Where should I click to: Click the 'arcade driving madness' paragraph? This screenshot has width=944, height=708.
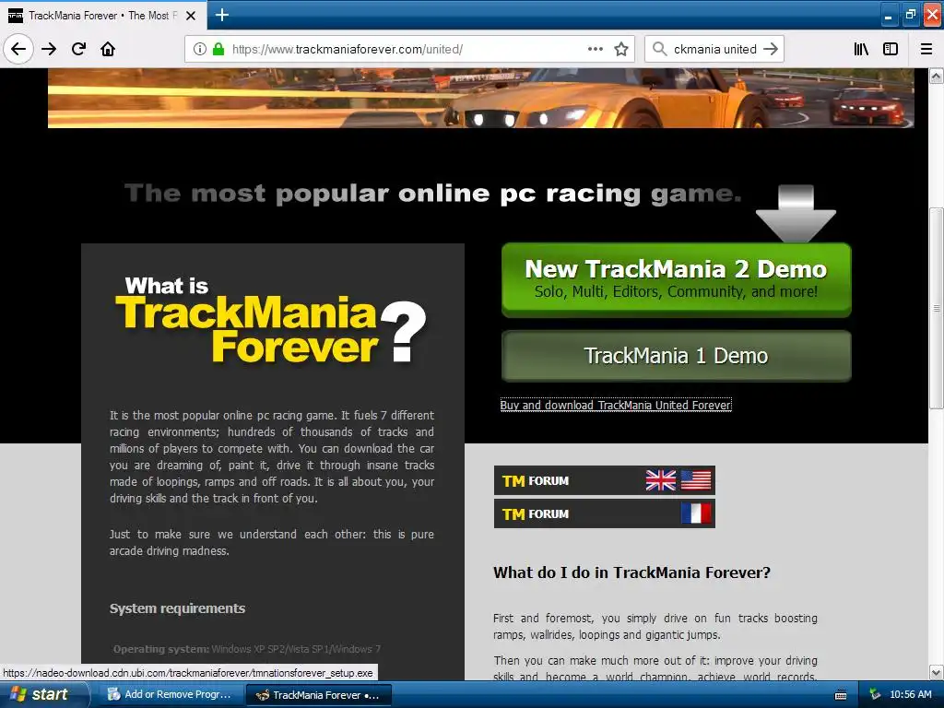(x=272, y=542)
